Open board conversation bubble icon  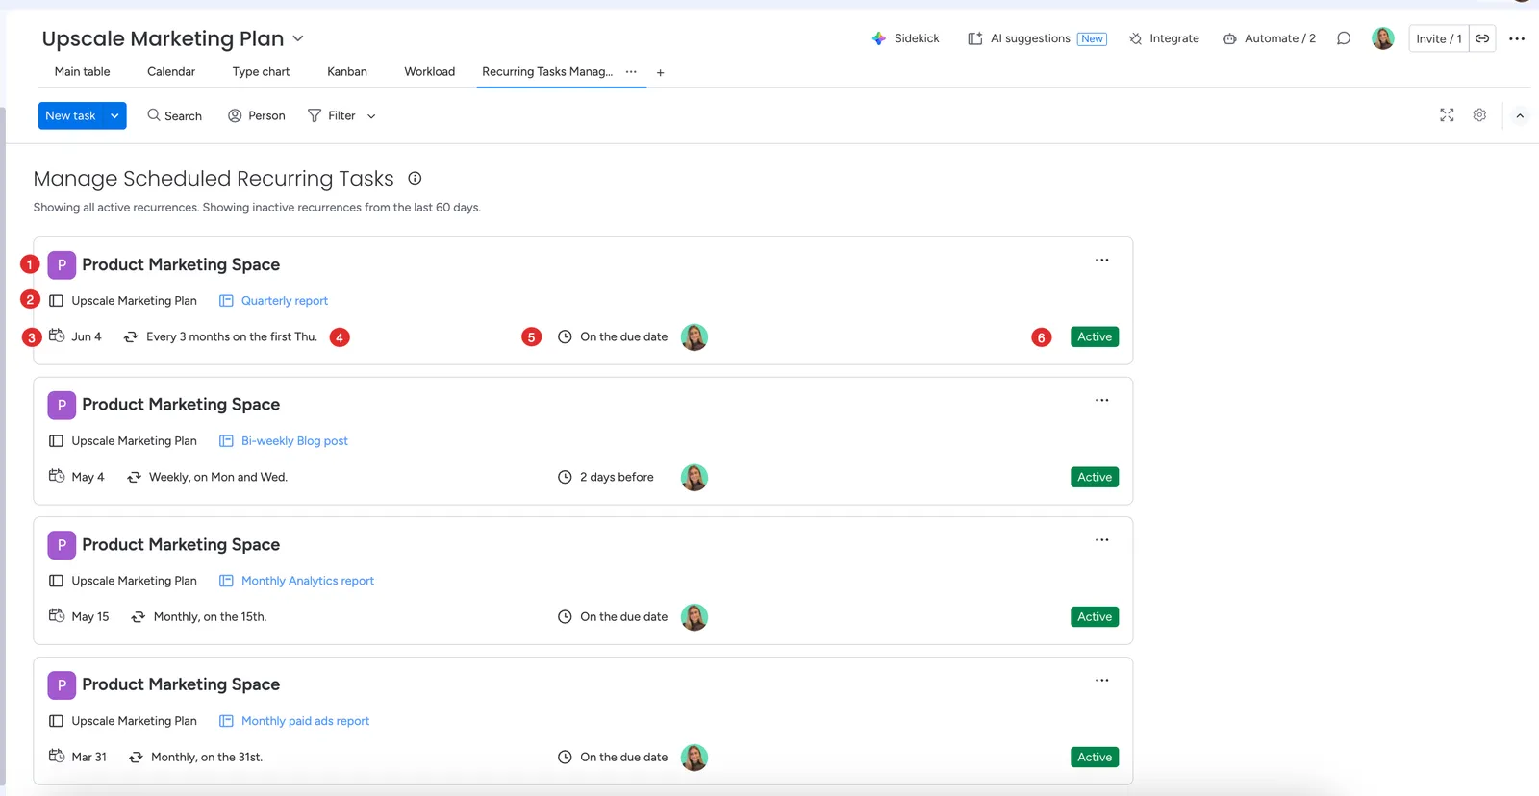tap(1344, 38)
